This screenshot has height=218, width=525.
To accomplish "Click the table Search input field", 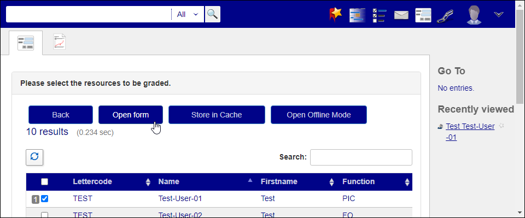I will tap(361, 157).
